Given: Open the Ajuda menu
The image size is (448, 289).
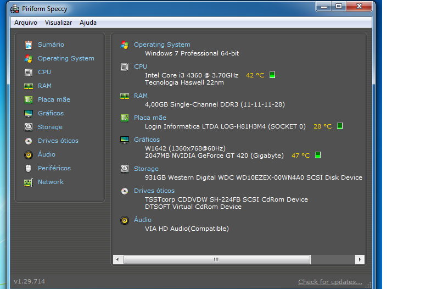Looking at the screenshot, I should click(88, 23).
